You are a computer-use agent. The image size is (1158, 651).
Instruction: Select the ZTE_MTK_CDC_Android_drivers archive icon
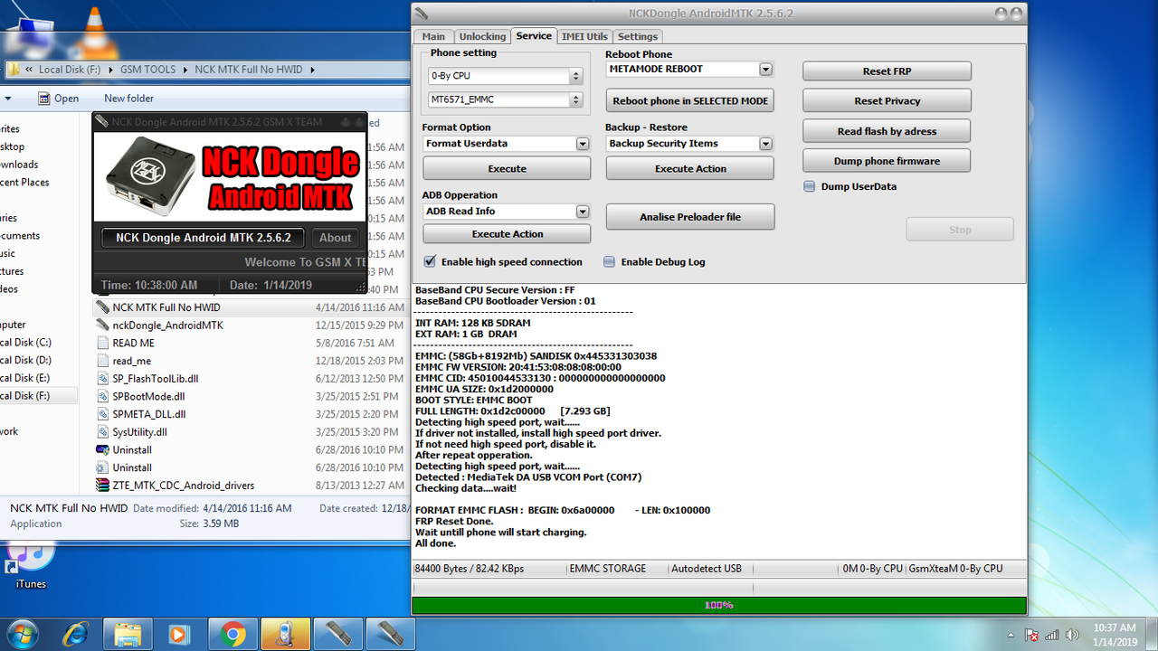point(102,486)
